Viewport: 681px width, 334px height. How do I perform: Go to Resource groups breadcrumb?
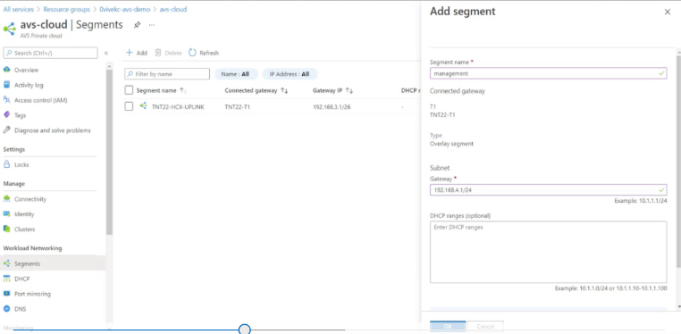[x=67, y=9]
